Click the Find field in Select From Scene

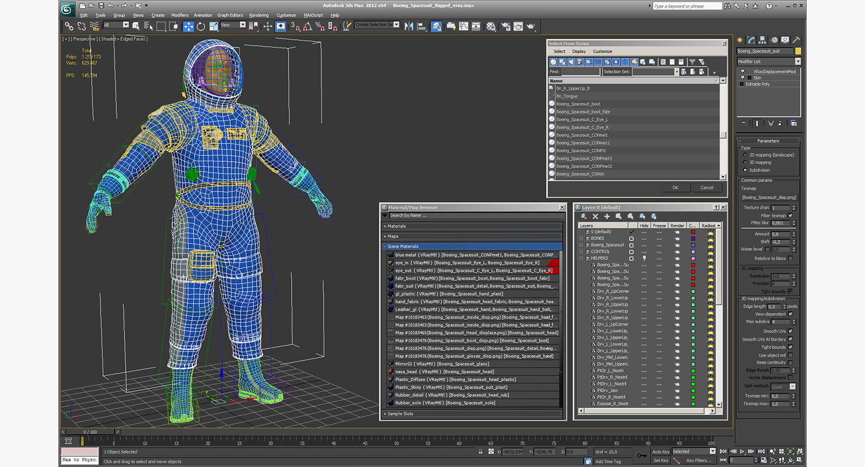580,72
